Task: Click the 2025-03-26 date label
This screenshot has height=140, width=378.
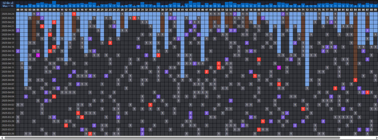Action: coord(8,133)
